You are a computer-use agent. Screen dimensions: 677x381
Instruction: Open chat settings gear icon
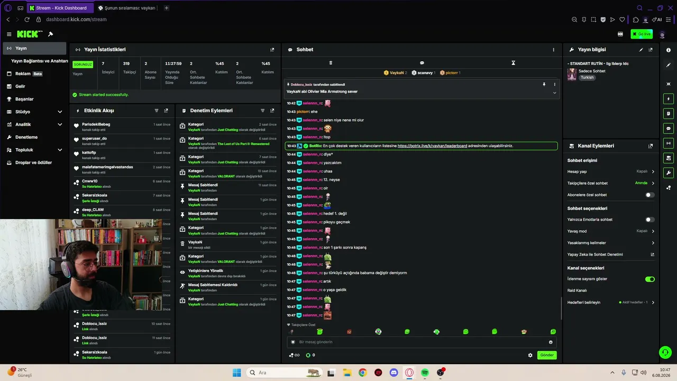tap(530, 355)
